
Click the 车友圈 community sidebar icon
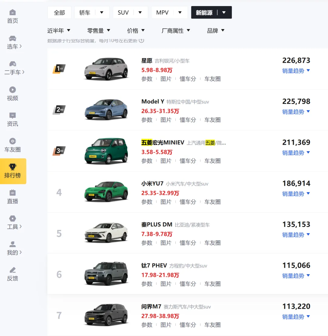12,141
